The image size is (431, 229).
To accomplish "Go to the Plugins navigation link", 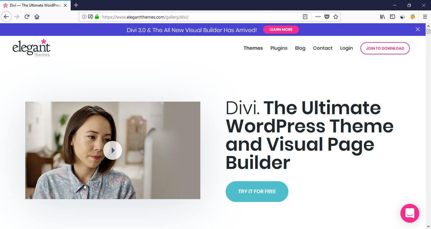I will (x=279, y=48).
